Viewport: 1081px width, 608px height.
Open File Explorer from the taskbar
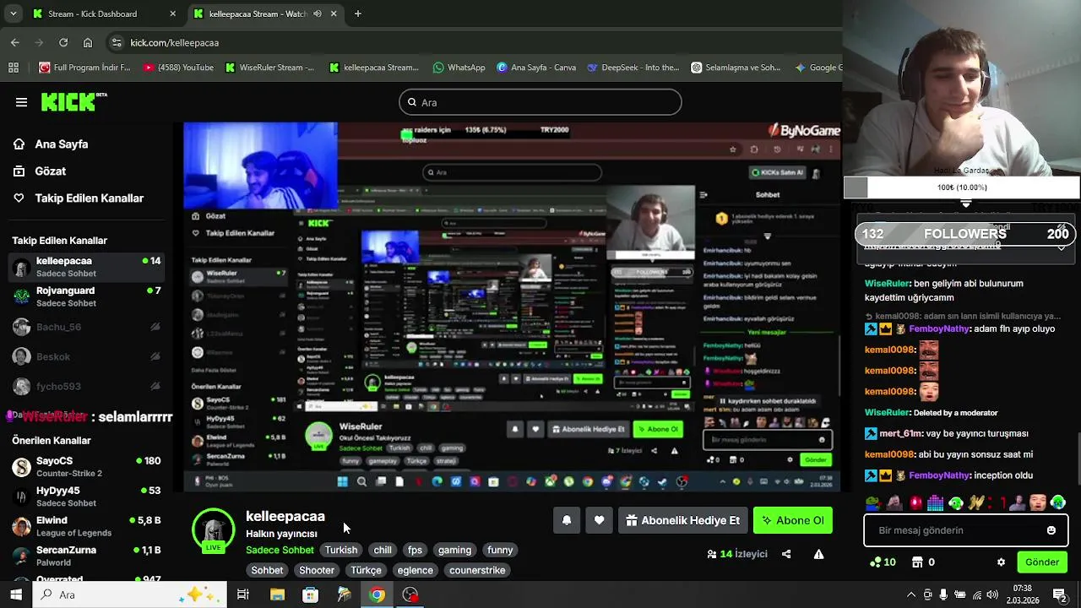point(277,594)
